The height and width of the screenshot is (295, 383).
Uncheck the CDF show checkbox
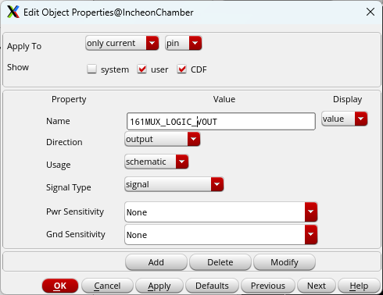(x=181, y=69)
